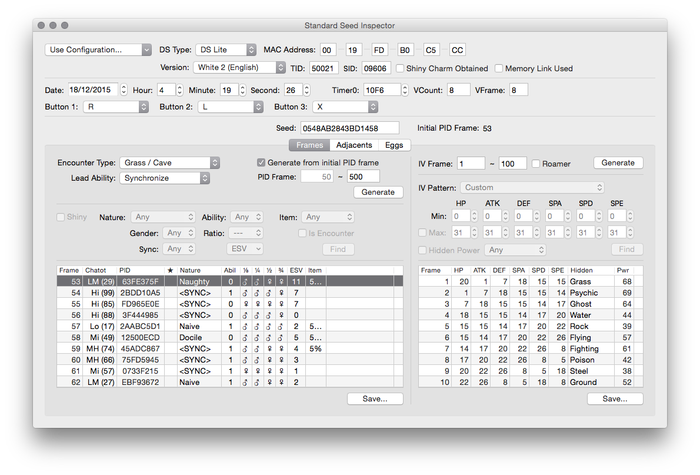Toggle the Memory Link Used checkbox

(499, 68)
